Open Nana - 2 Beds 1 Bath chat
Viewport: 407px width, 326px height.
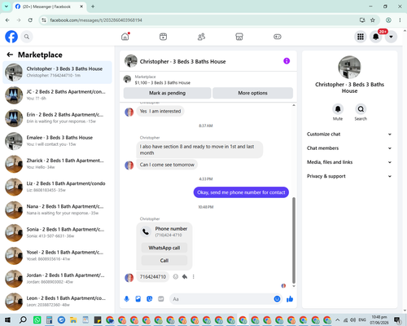[57, 209]
